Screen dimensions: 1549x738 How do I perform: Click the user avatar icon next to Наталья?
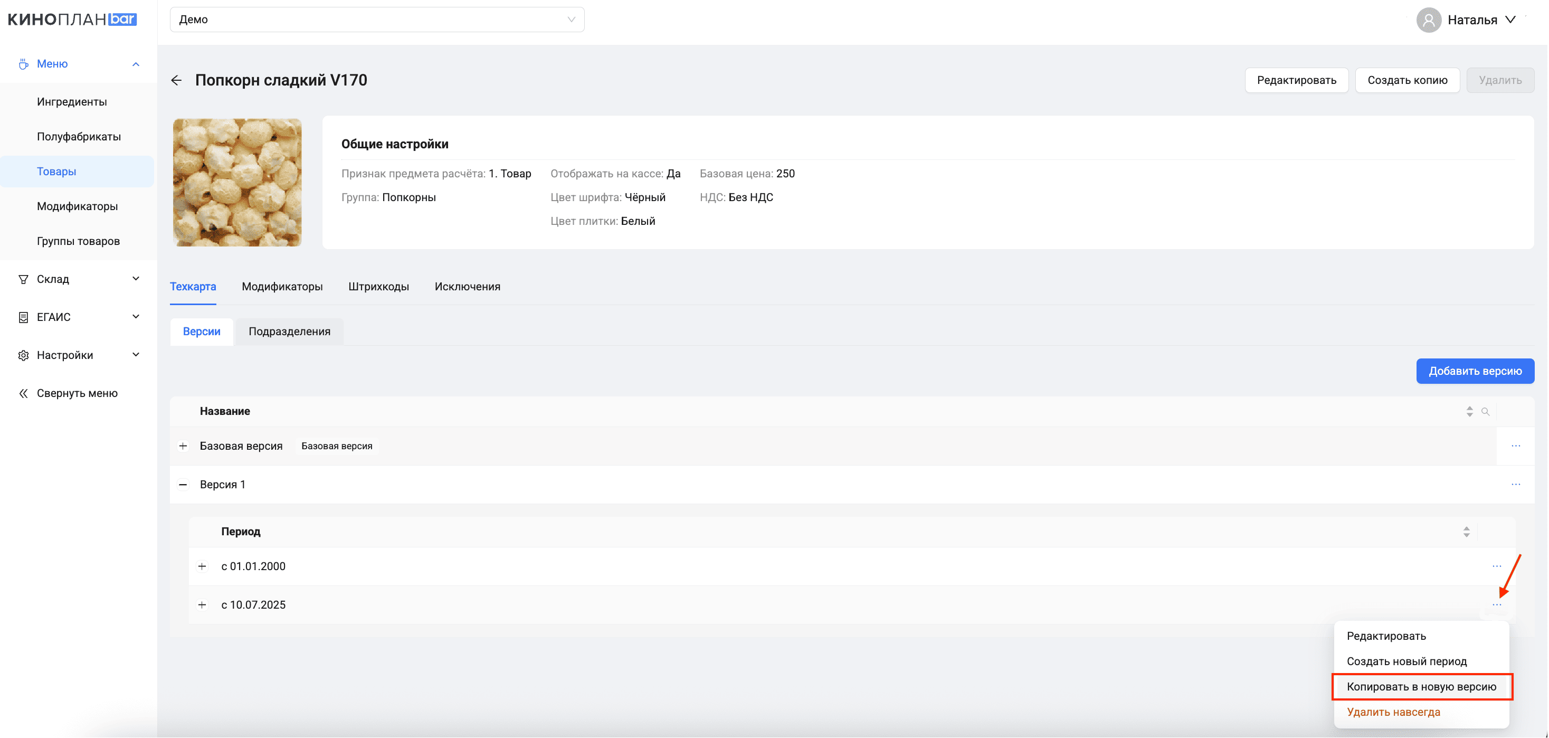click(x=1429, y=20)
